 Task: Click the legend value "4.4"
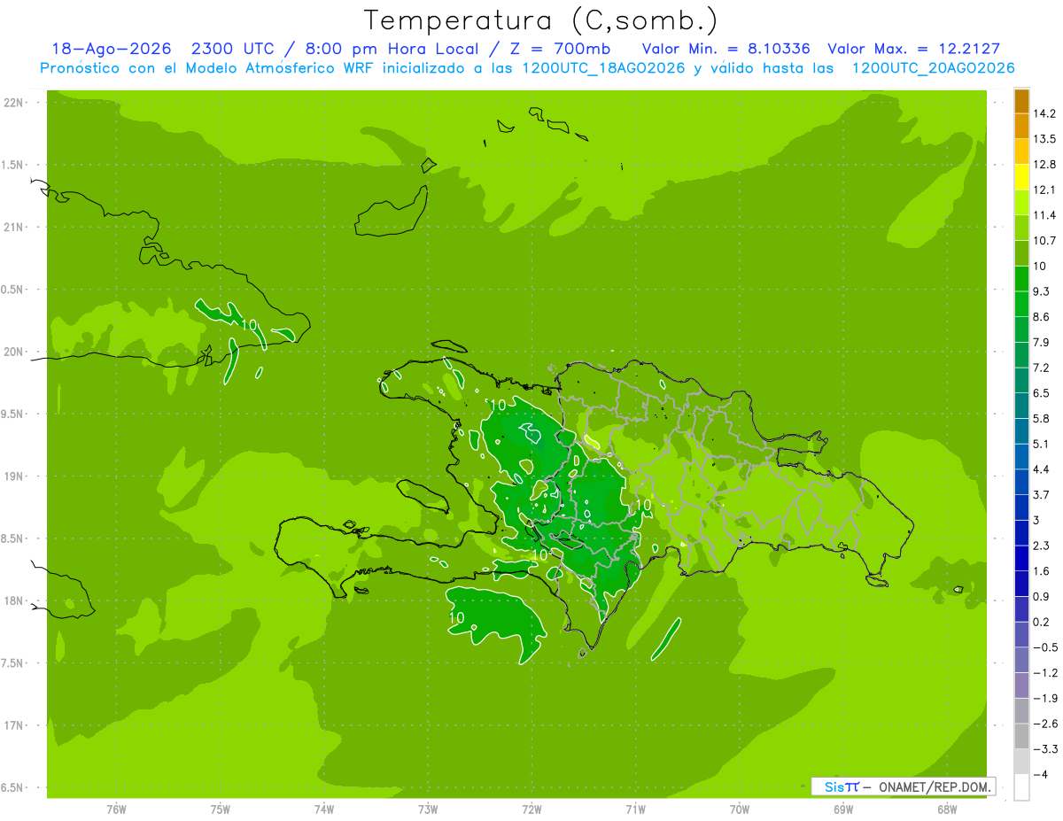click(1041, 469)
